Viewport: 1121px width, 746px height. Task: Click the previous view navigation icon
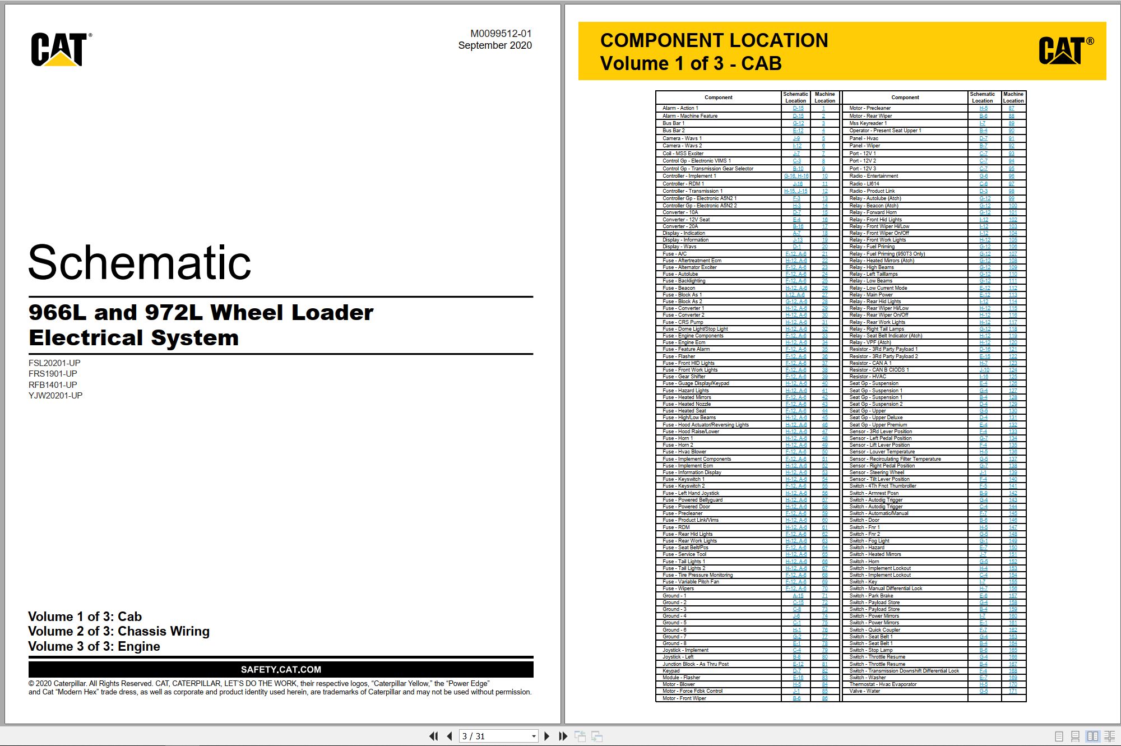tap(580, 736)
